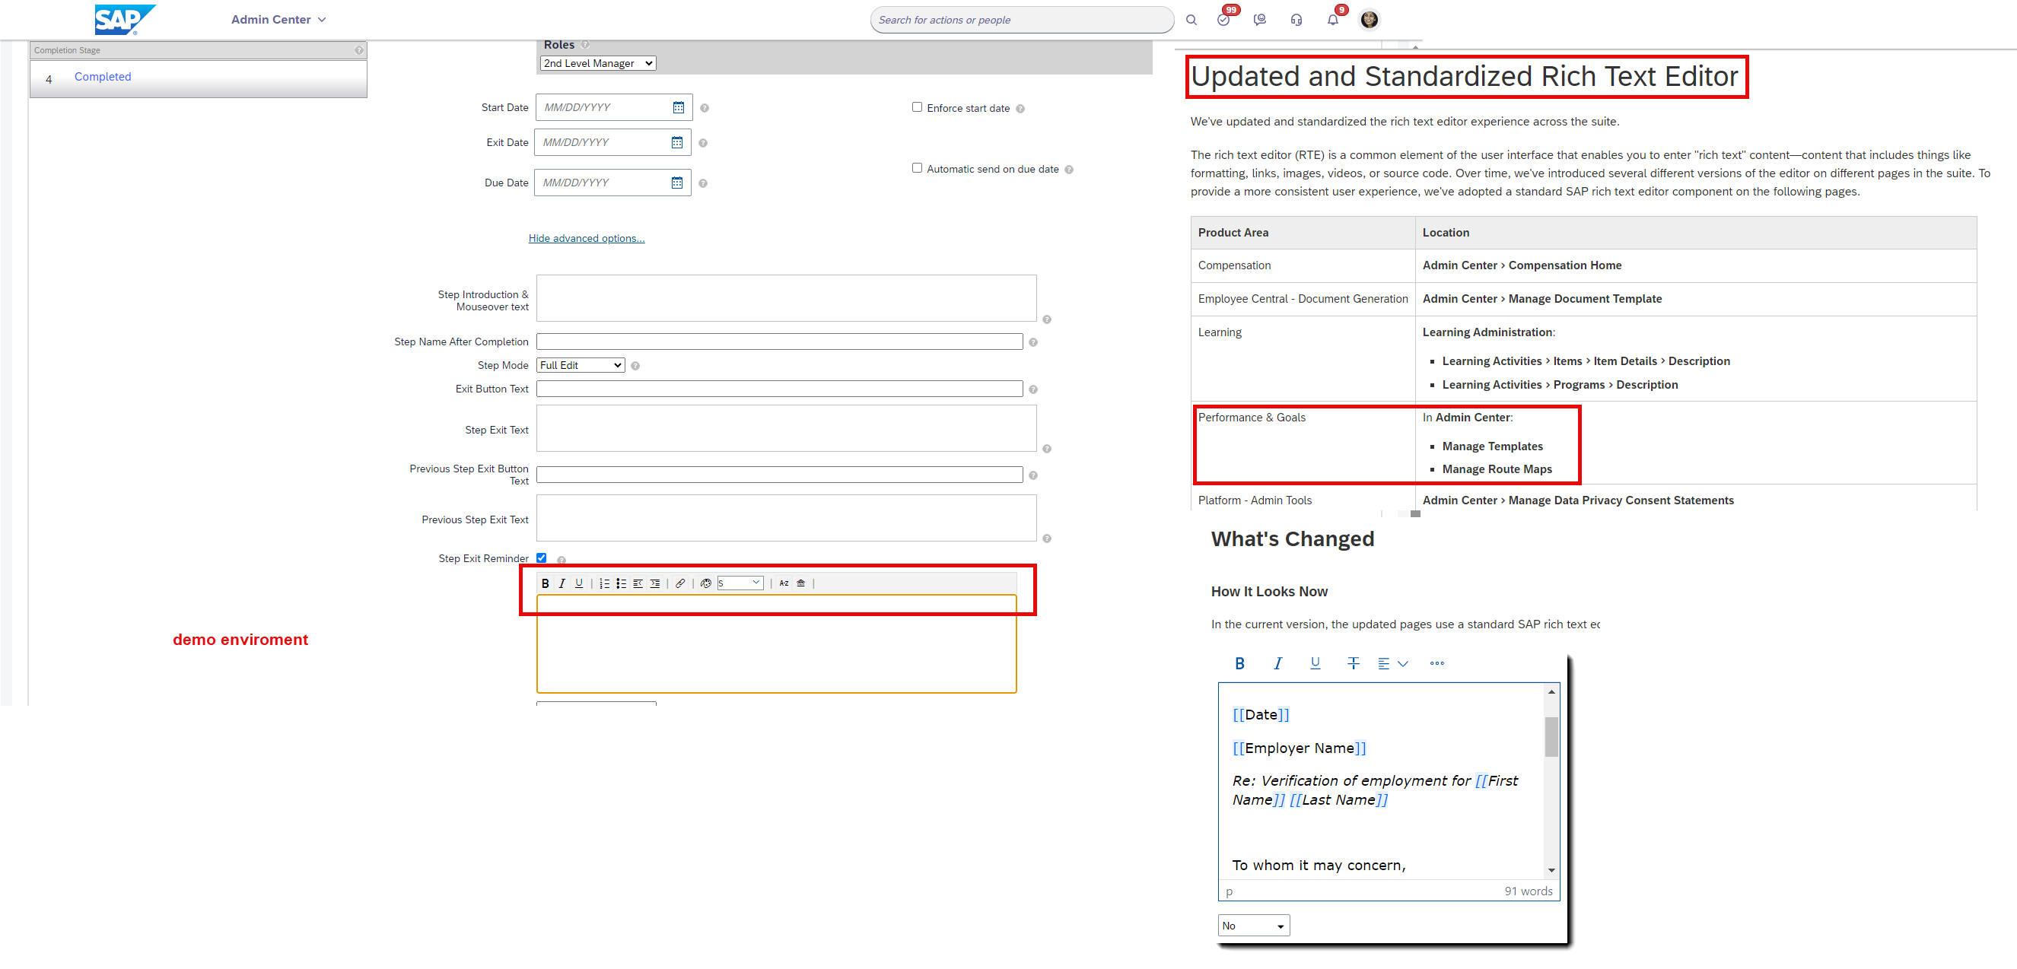The image size is (2017, 969).
Task: Toggle Bold in the reminder editor toolbar
Action: click(x=545, y=583)
